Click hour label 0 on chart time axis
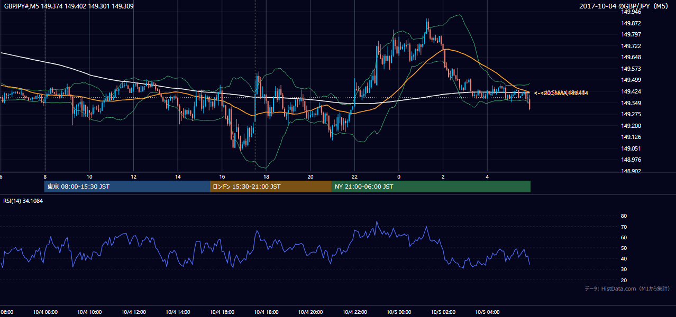 coord(399,176)
